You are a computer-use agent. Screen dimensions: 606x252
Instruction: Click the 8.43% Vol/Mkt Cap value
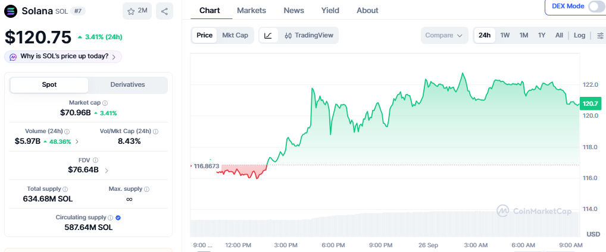coord(129,141)
